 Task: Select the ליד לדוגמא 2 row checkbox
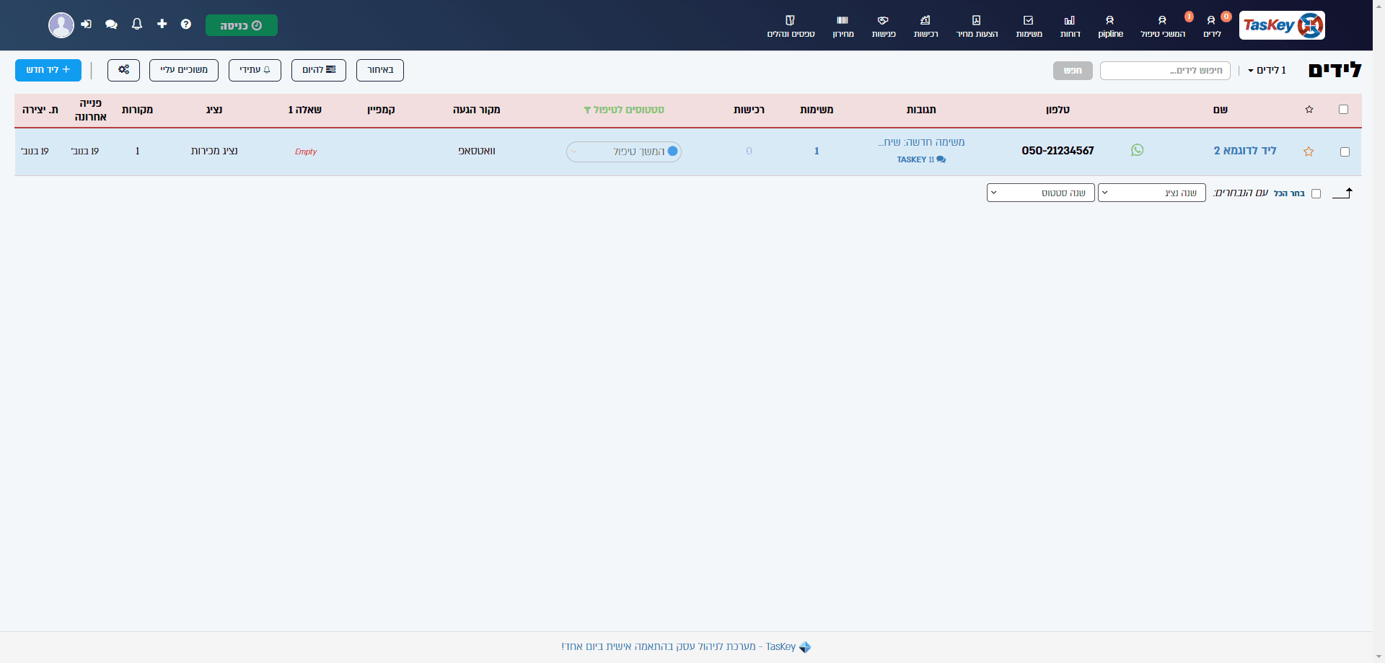1345,152
